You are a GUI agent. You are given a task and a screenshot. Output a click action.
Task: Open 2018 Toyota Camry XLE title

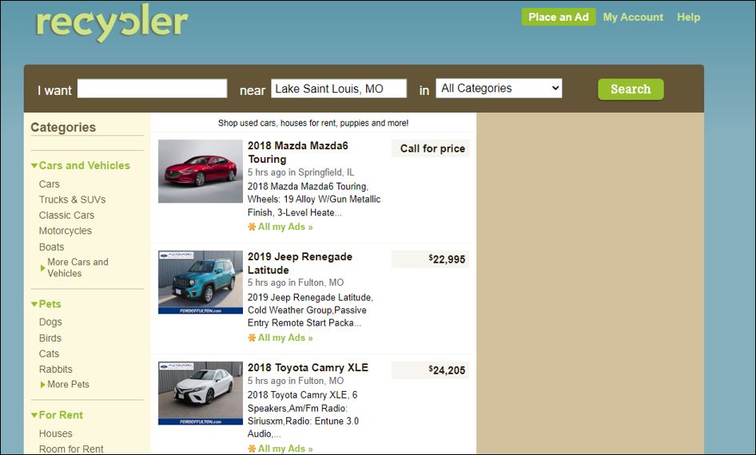[x=308, y=368]
